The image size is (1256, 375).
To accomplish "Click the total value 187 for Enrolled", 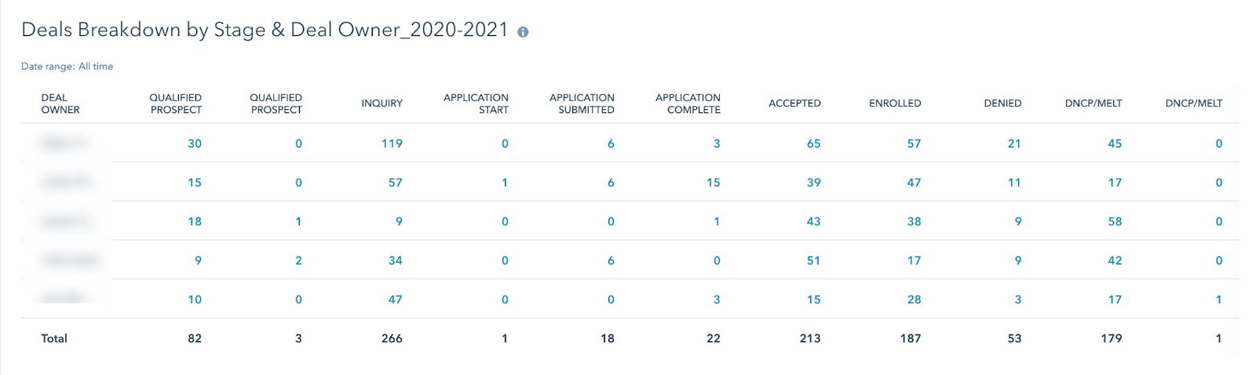I will click(x=911, y=339).
